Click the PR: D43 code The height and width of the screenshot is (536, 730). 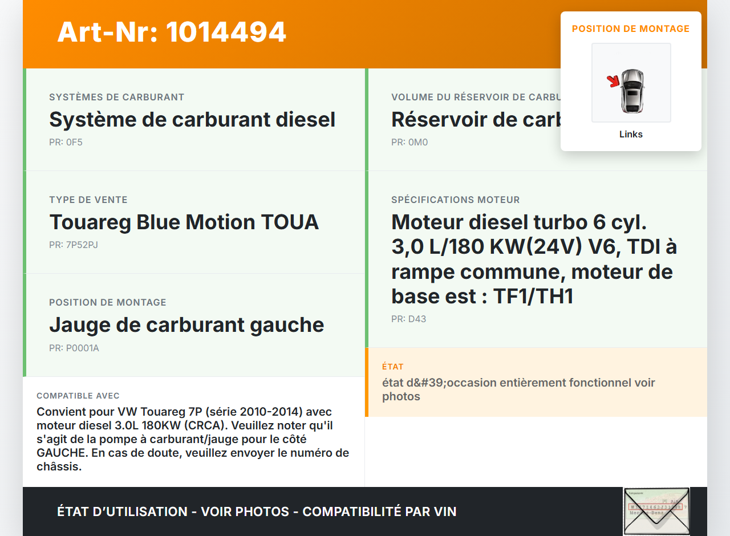[x=408, y=319]
